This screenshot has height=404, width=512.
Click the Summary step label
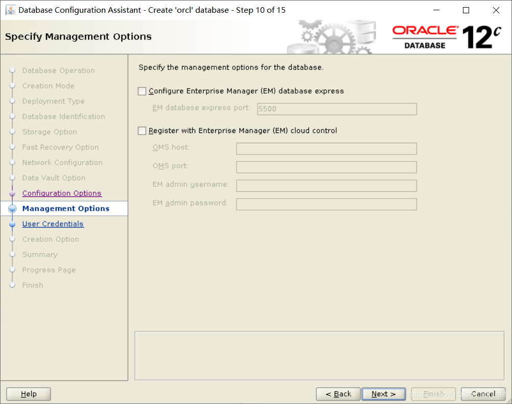[40, 255]
